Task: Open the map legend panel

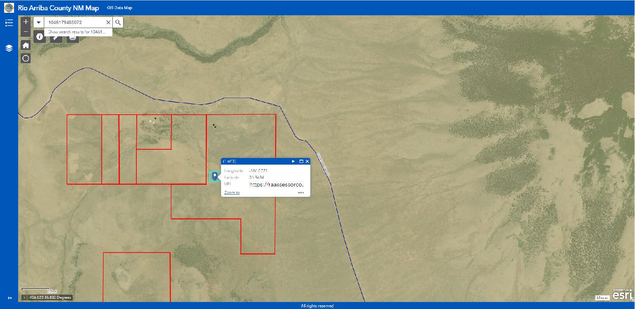Action: 9,22
